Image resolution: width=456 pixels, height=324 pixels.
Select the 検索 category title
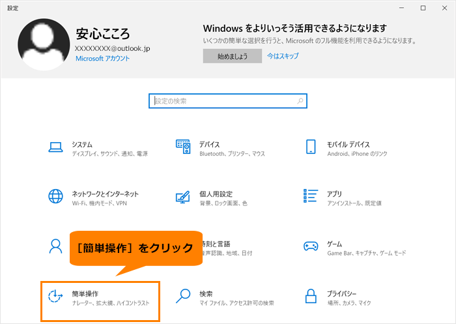(x=206, y=294)
